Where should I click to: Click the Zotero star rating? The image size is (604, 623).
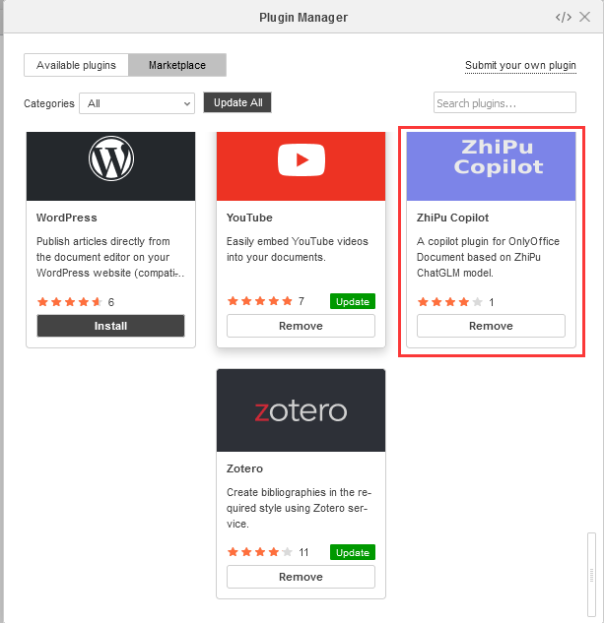pos(260,552)
